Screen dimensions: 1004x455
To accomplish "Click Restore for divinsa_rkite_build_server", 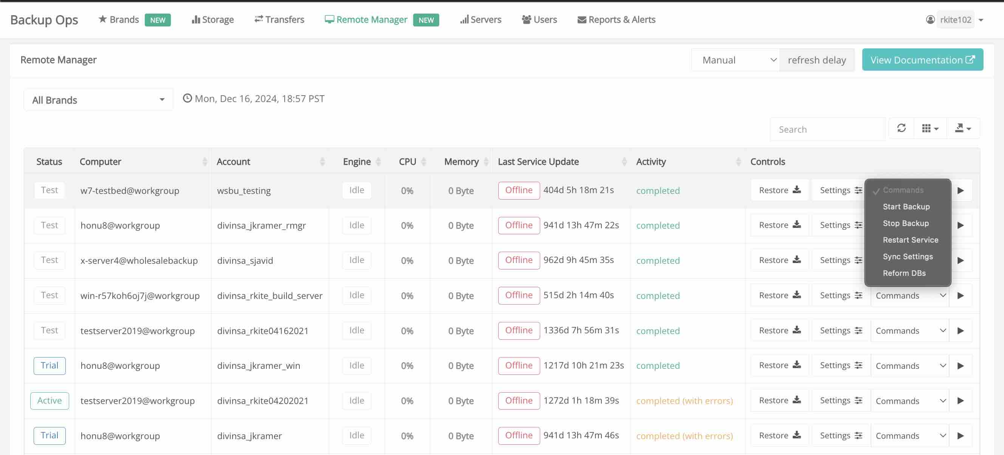I will (779, 295).
